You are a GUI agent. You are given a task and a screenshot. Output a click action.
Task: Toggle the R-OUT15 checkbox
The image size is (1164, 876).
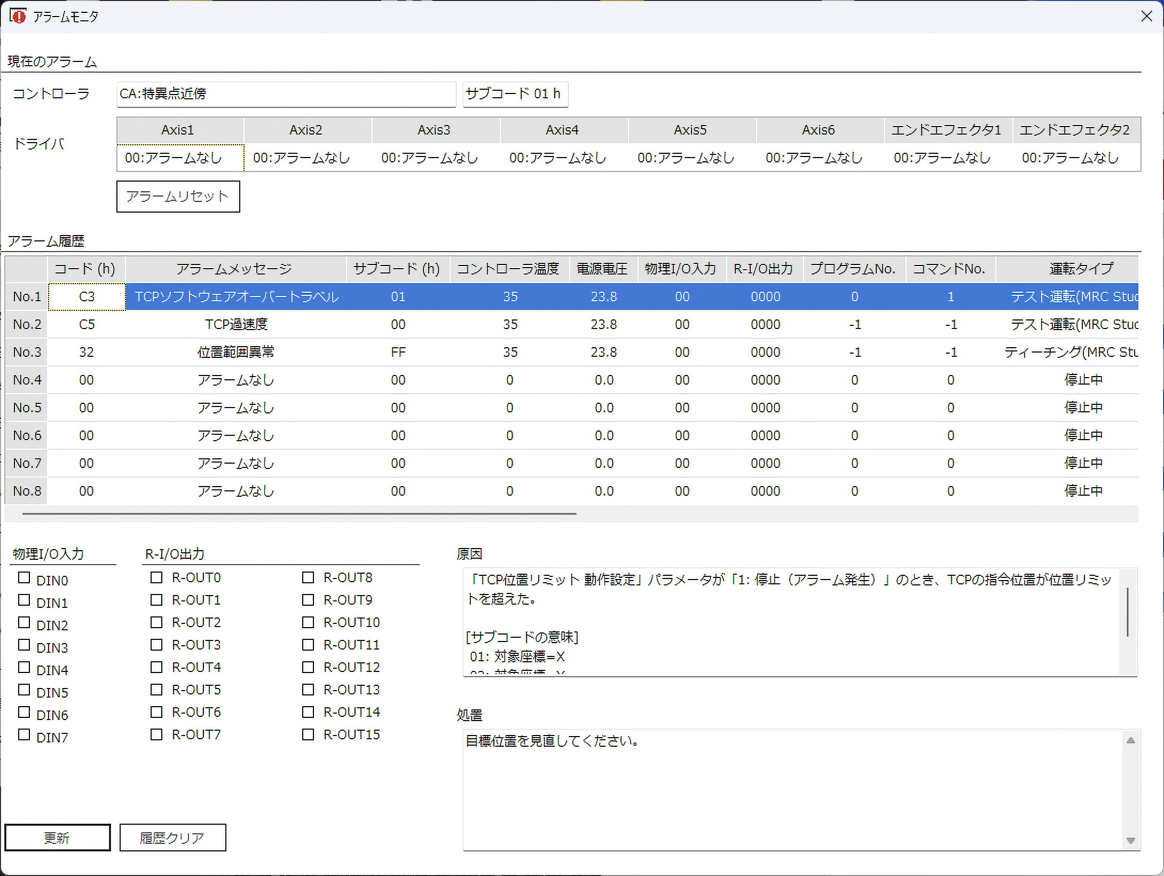point(308,735)
